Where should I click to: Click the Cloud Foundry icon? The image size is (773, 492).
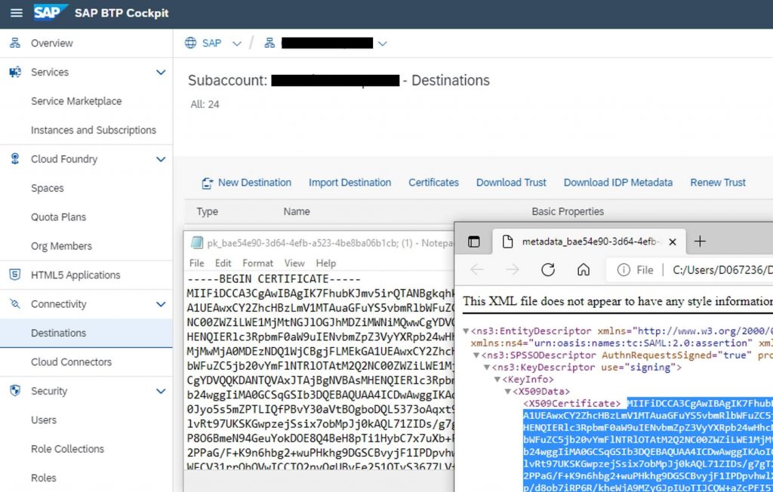tap(15, 158)
